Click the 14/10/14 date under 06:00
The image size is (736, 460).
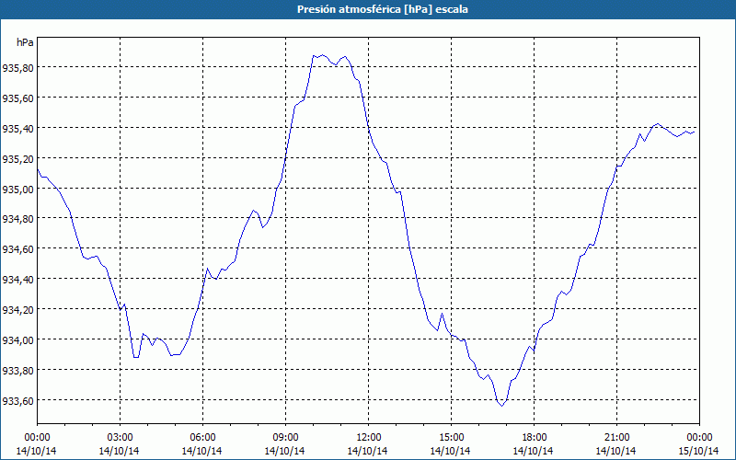(201, 451)
